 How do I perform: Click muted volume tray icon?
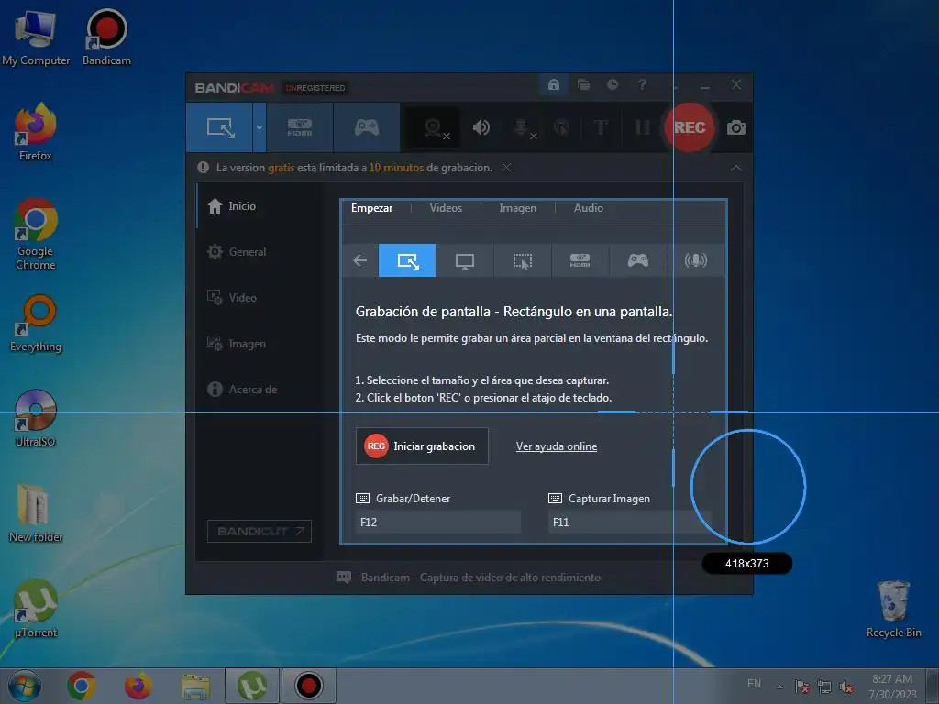846,687
